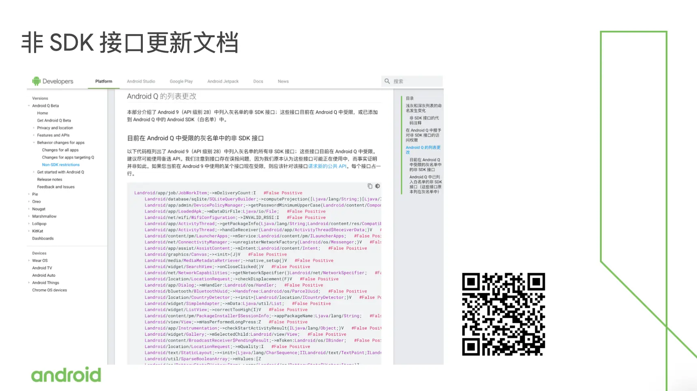Go to the News tab

click(x=283, y=81)
